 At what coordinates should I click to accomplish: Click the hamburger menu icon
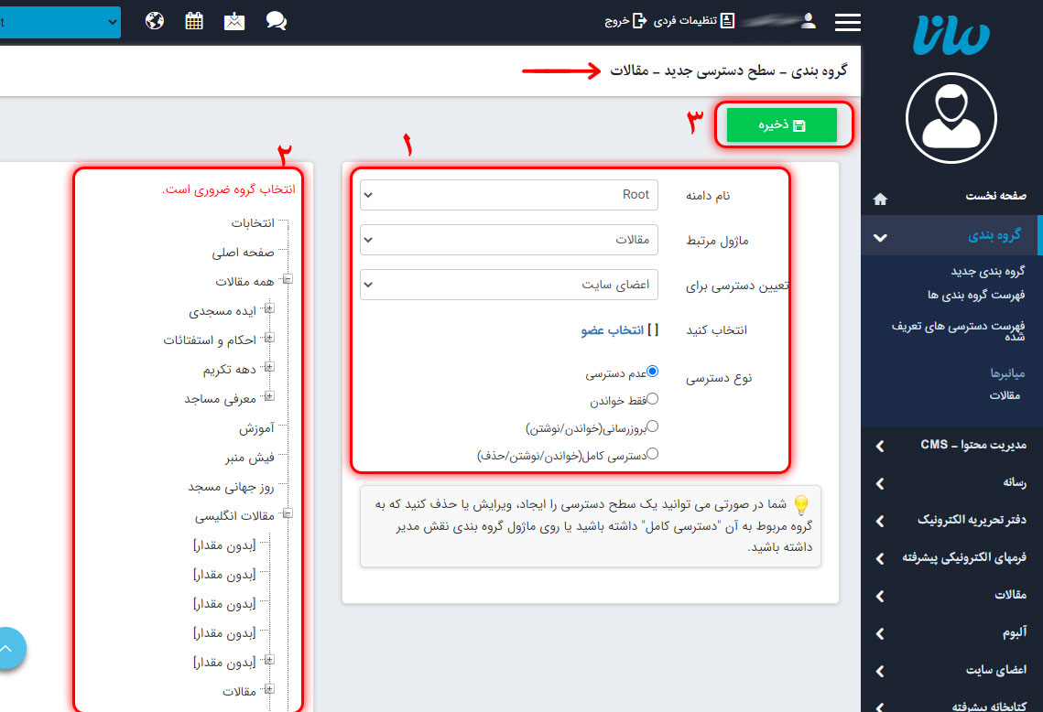point(847,22)
